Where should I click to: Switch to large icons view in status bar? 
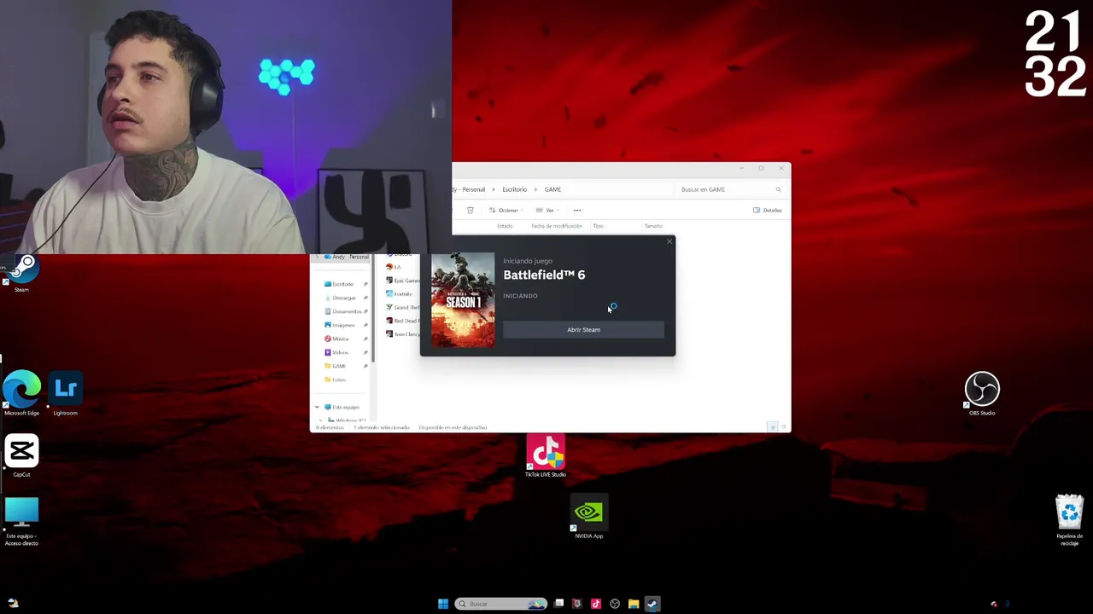pos(784,427)
